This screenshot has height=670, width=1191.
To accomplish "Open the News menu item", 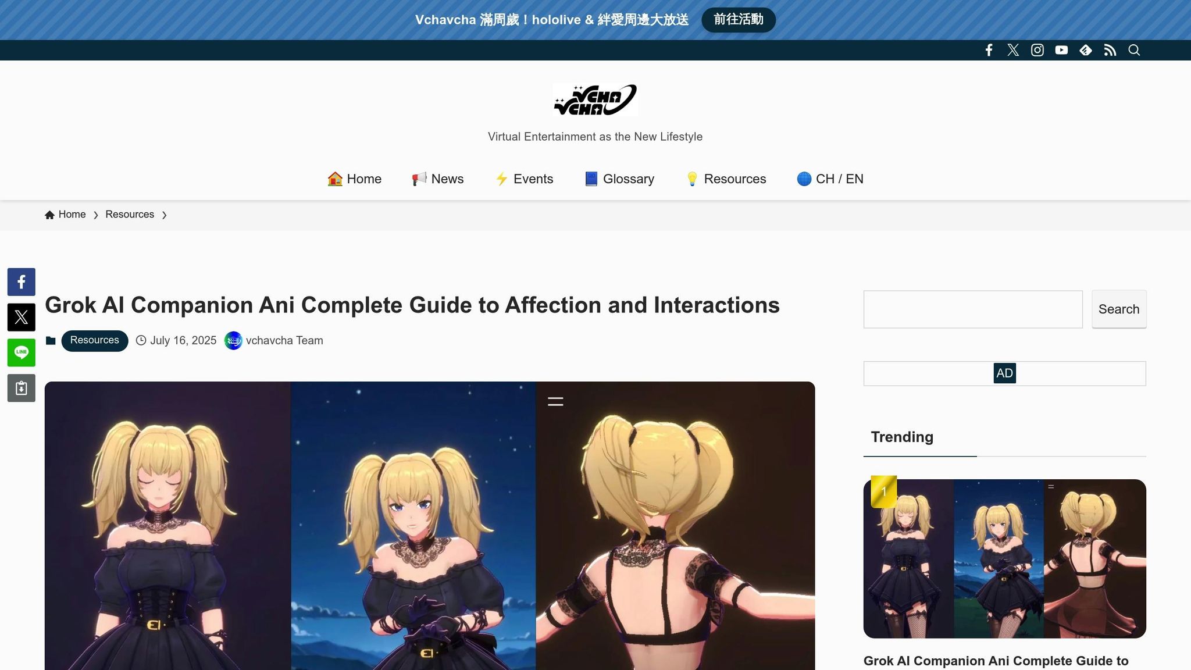I will pos(437,179).
